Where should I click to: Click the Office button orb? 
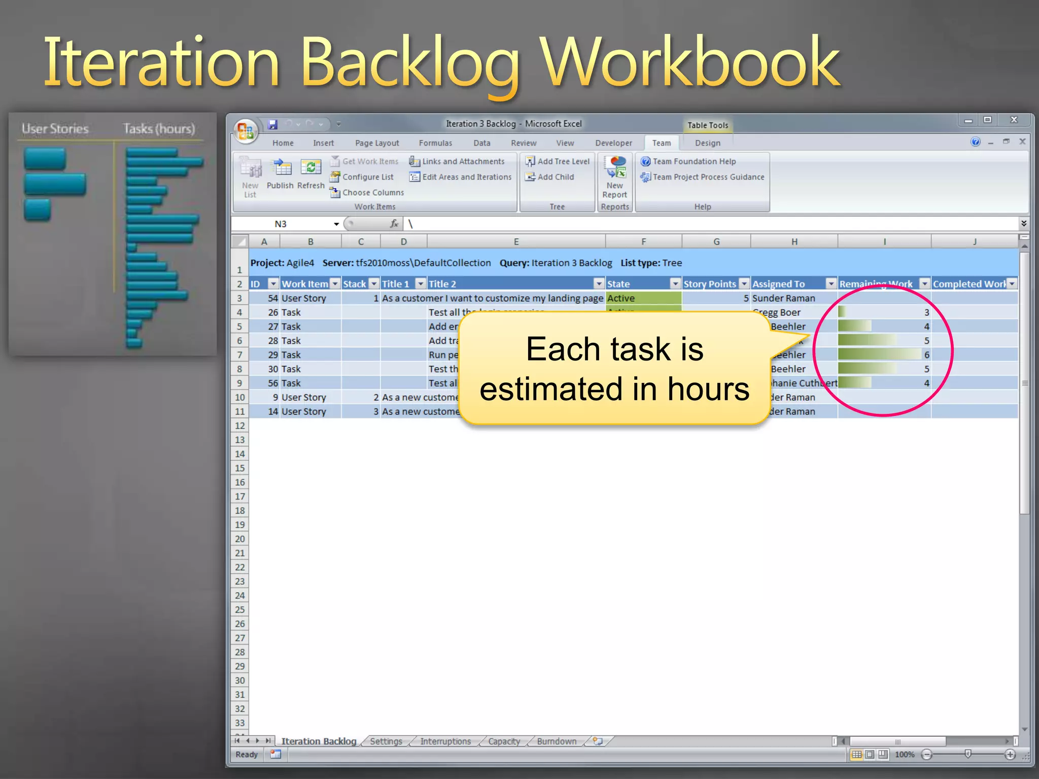click(x=246, y=132)
